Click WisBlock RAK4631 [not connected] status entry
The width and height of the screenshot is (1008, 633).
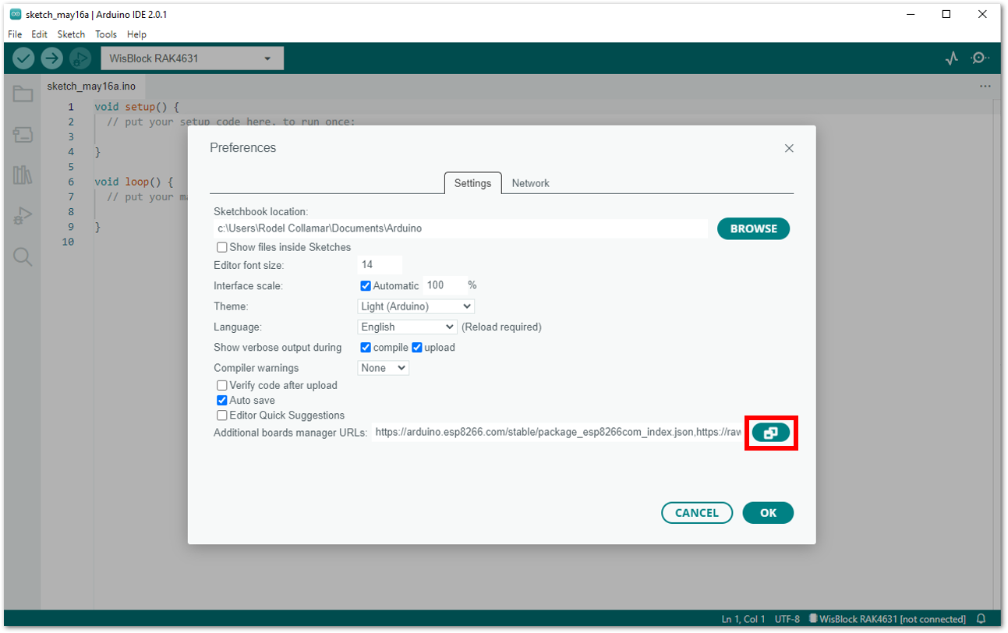(x=887, y=619)
